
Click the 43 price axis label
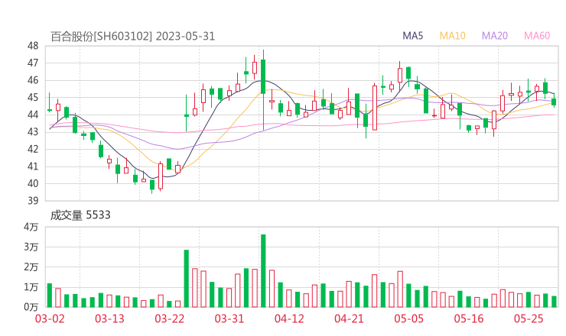tap(33, 132)
